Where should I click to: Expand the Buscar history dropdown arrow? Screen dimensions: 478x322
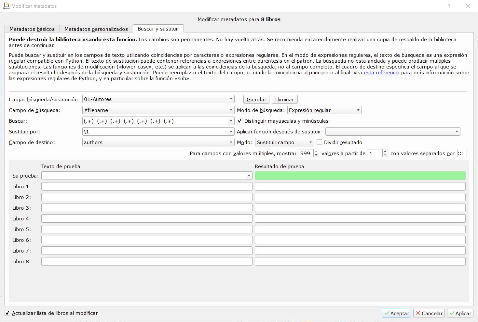point(231,121)
